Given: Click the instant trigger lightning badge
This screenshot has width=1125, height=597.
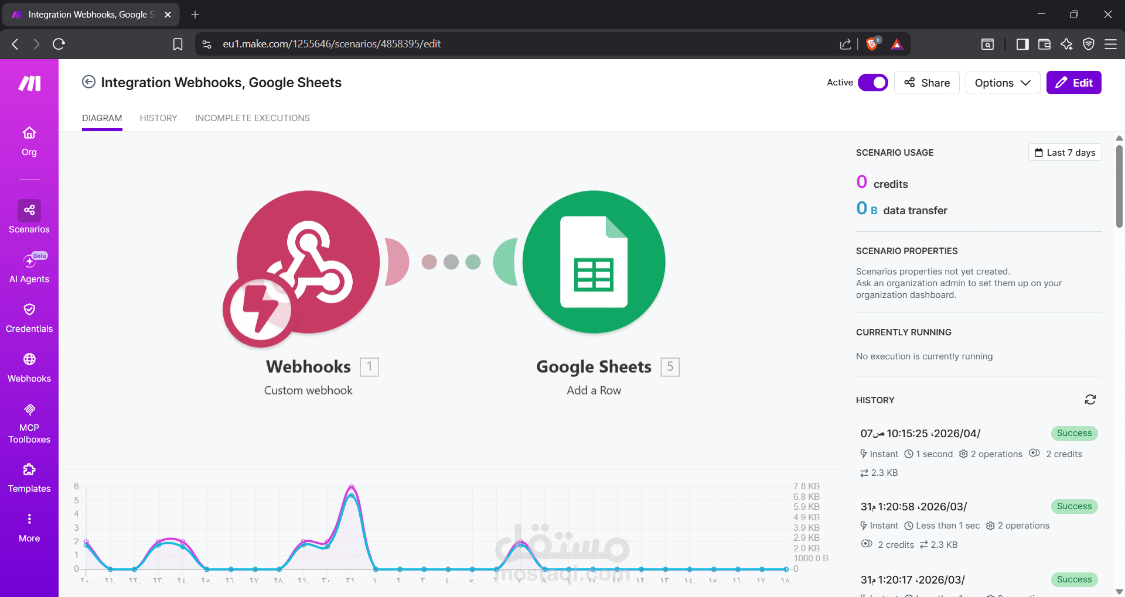Looking at the screenshot, I should point(260,310).
